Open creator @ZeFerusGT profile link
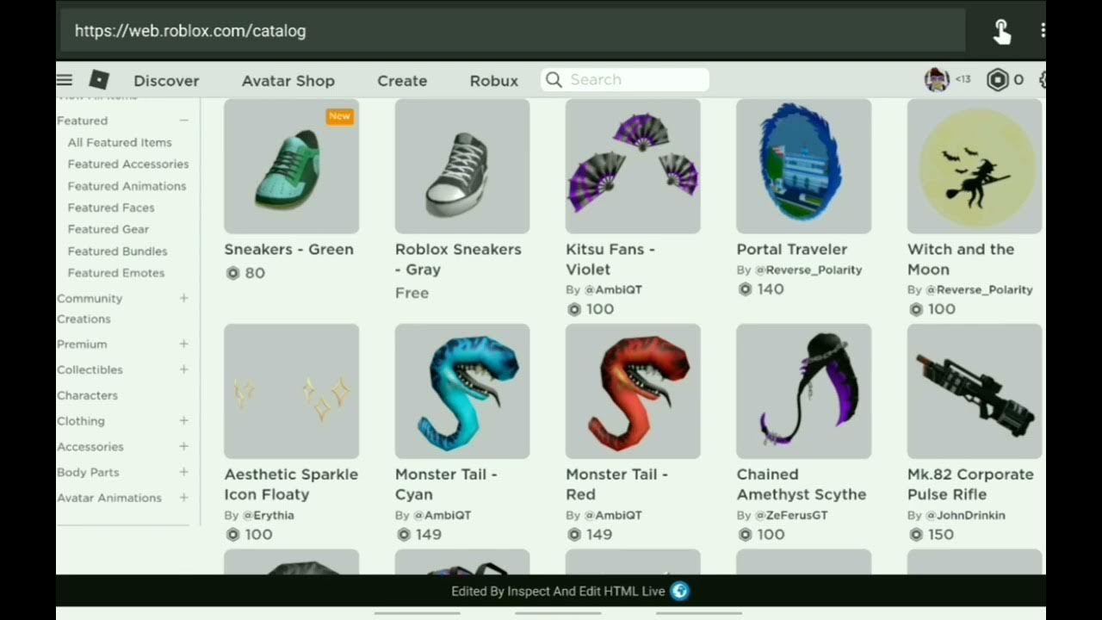The image size is (1102, 620). (791, 515)
